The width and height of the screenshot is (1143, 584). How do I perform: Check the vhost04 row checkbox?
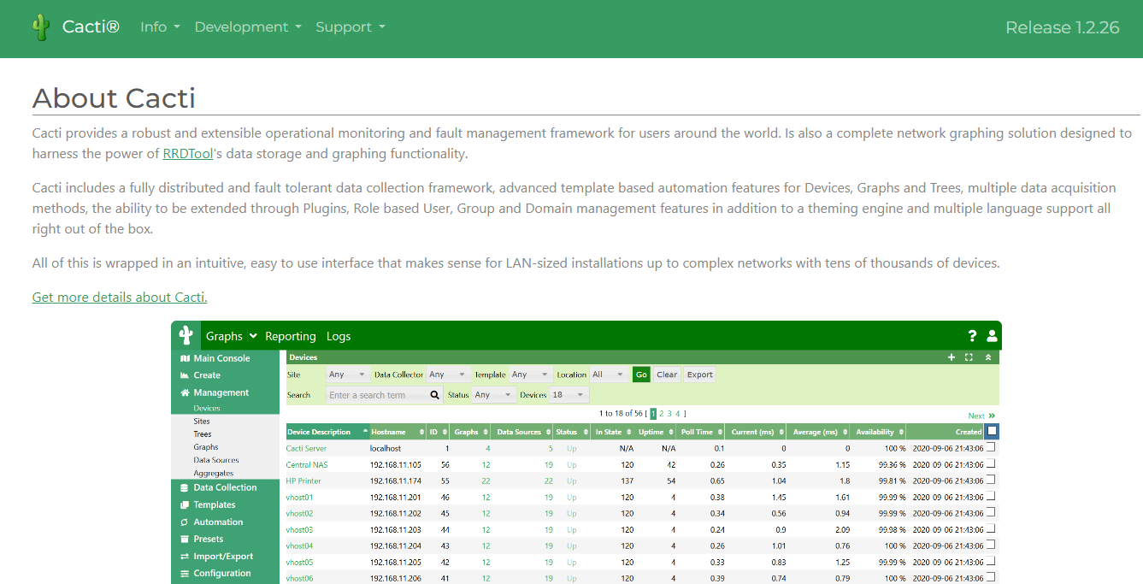(992, 545)
